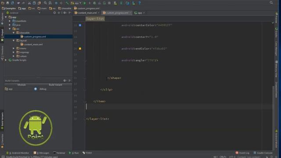
Task: Expand the manifests folder
Action: click(10, 21)
